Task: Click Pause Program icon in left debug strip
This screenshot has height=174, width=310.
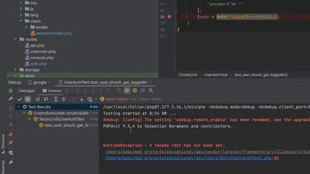Action: [x=11, y=116]
